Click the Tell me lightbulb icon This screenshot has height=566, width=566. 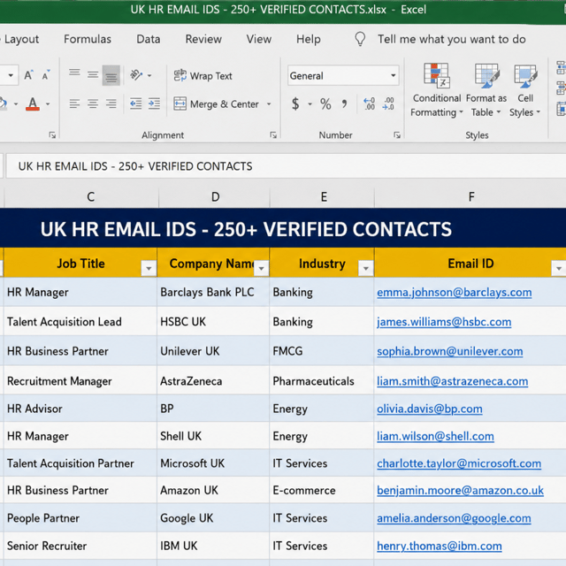360,39
